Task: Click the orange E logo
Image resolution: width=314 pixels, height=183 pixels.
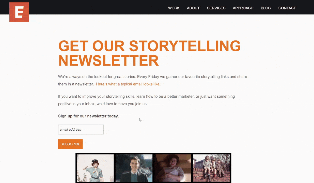Action: point(19,12)
